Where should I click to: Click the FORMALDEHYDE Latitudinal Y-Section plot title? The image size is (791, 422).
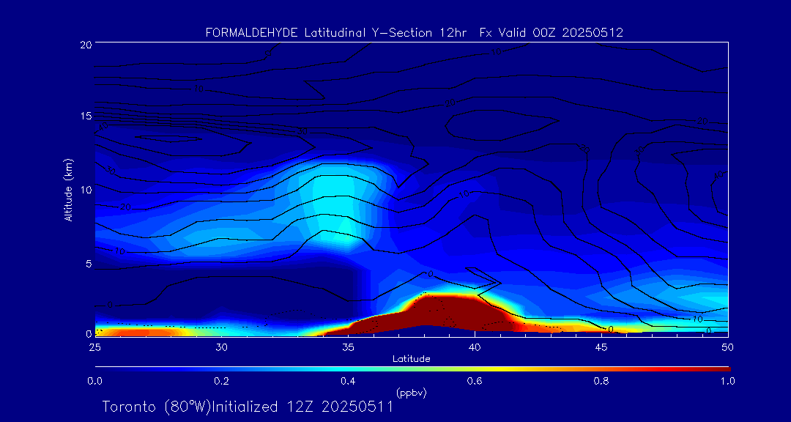(x=414, y=33)
